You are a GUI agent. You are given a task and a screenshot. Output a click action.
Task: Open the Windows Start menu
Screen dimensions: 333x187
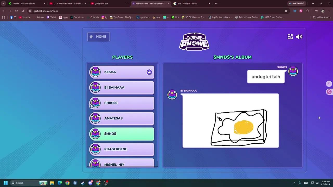pos(5,183)
